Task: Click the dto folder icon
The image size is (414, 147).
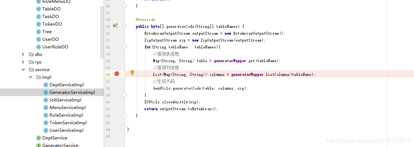Action: (31, 55)
